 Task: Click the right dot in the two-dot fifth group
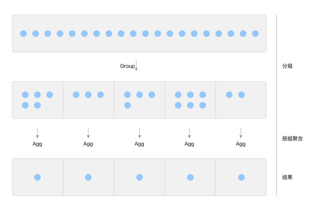(x=242, y=95)
